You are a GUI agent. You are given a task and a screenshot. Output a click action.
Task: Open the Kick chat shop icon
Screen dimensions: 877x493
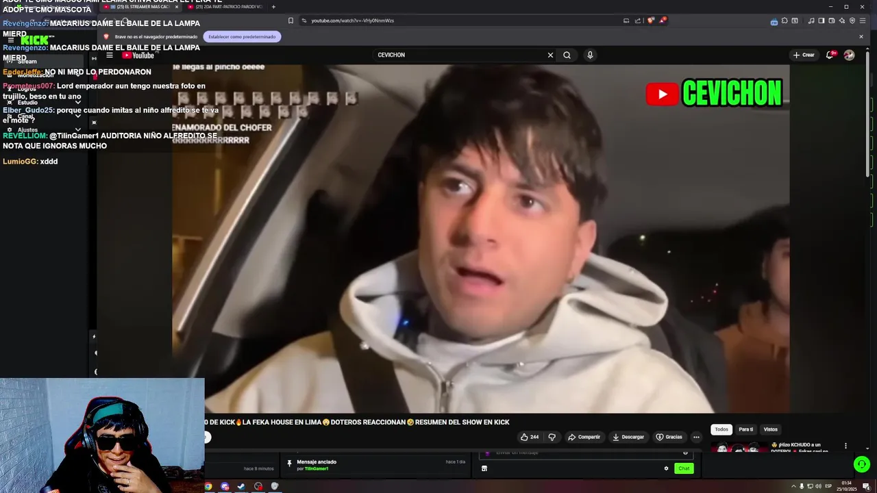coord(484,468)
